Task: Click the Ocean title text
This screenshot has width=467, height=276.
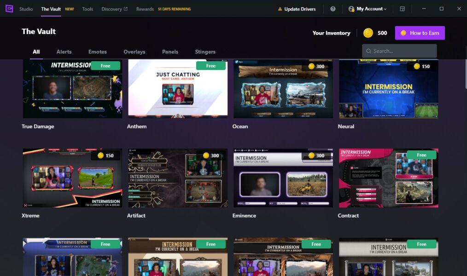Action: pyautogui.click(x=240, y=126)
